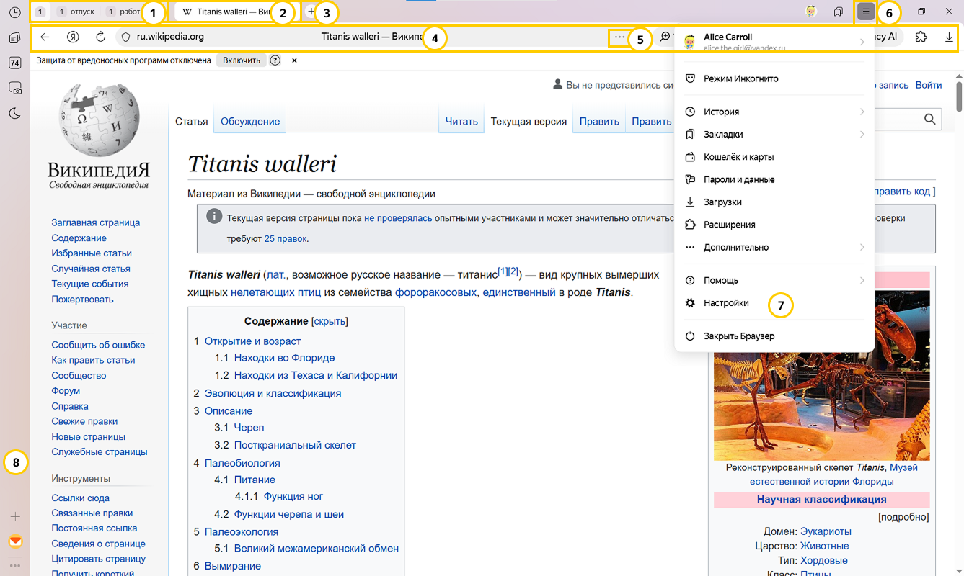Click the Yandex home 'Я' icon

click(x=73, y=37)
